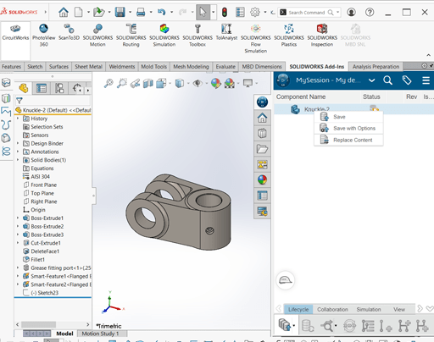Select the Section View icon
Viewport: 434px width, 342px height.
(148, 84)
